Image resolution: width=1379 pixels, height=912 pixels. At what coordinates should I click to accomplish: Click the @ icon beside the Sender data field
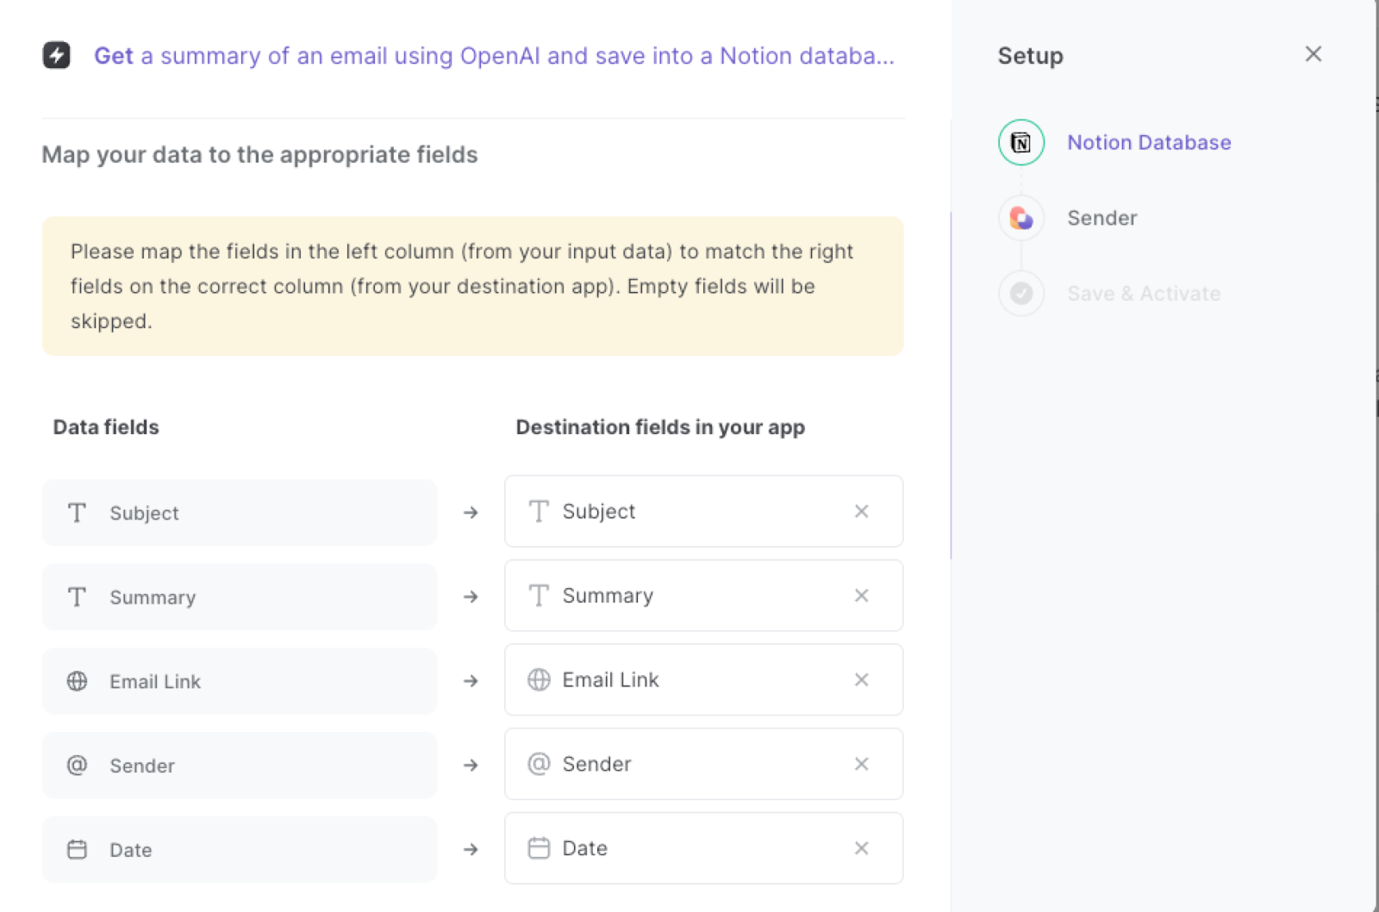(x=77, y=765)
